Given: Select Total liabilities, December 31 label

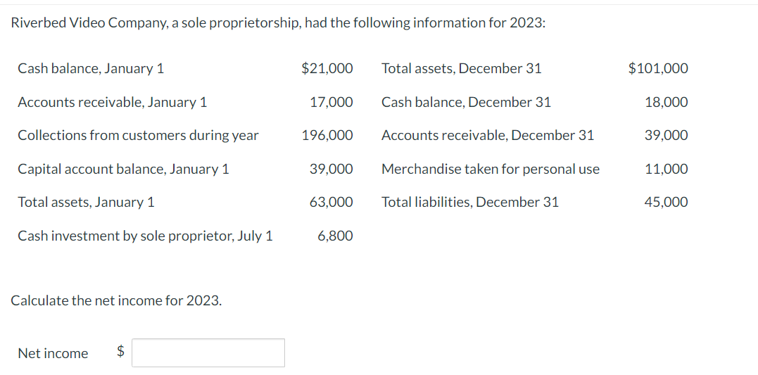Looking at the screenshot, I should (x=470, y=202).
